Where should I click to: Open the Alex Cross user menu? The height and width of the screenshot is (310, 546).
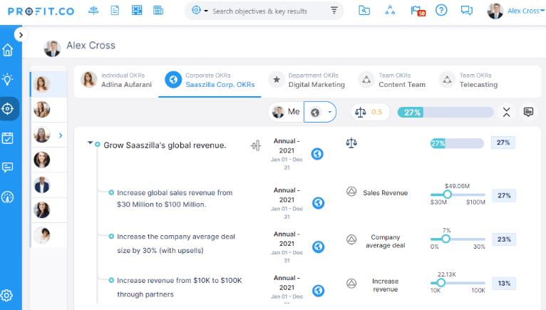(x=515, y=11)
